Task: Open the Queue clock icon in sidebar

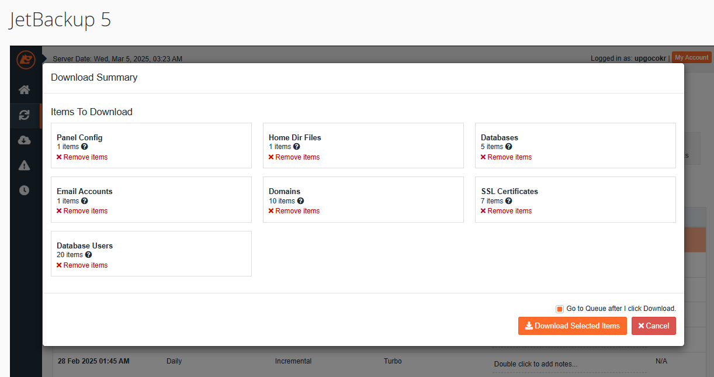Action: [24, 191]
